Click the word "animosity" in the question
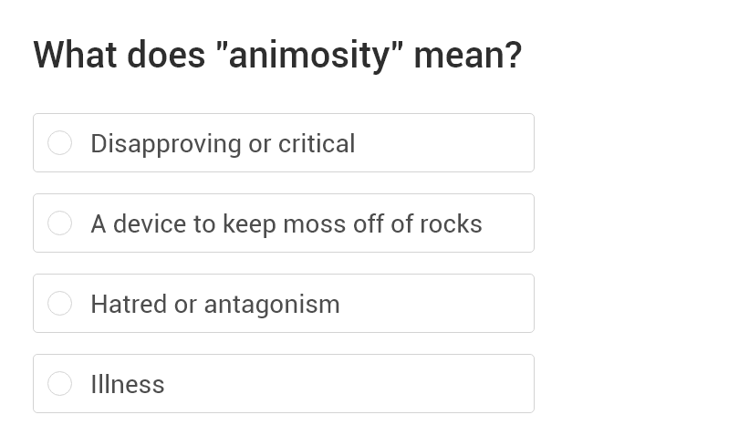Image resolution: width=739 pixels, height=446 pixels. click(x=309, y=56)
